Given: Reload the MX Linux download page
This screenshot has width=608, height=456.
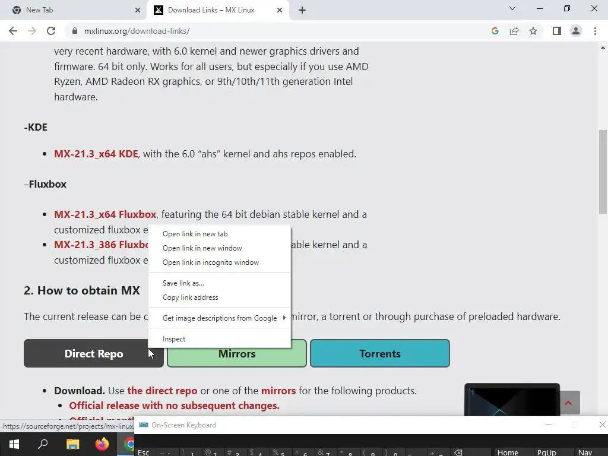Looking at the screenshot, I should pos(51,31).
